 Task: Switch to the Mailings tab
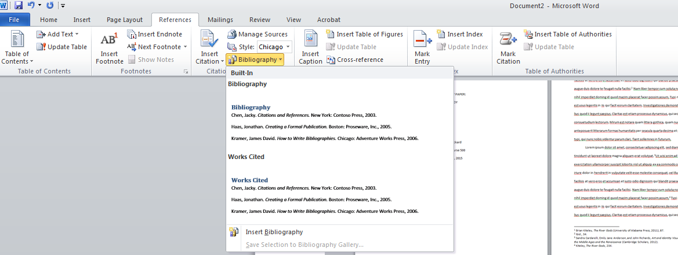point(220,20)
